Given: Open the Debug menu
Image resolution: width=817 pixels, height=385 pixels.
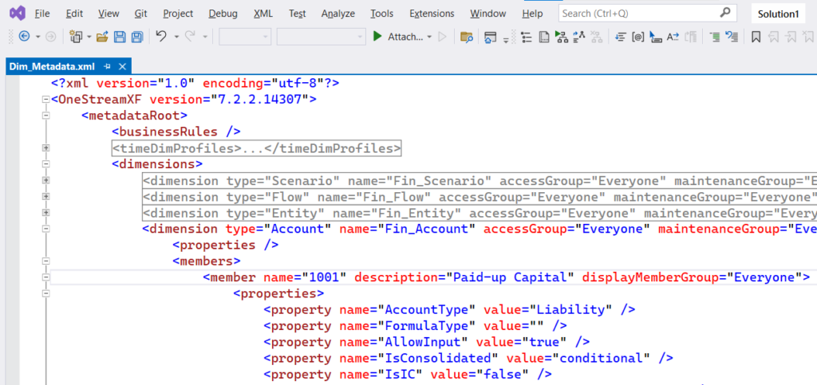Looking at the screenshot, I should (223, 14).
